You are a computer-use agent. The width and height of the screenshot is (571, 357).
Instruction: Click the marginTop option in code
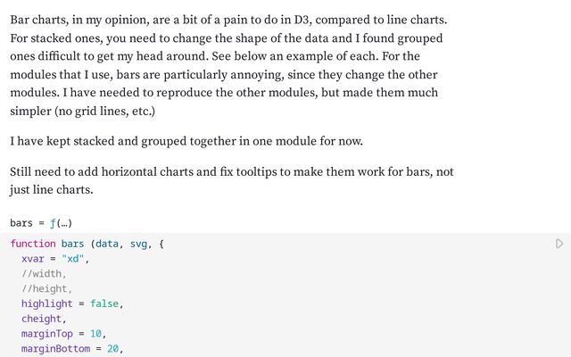(49, 335)
